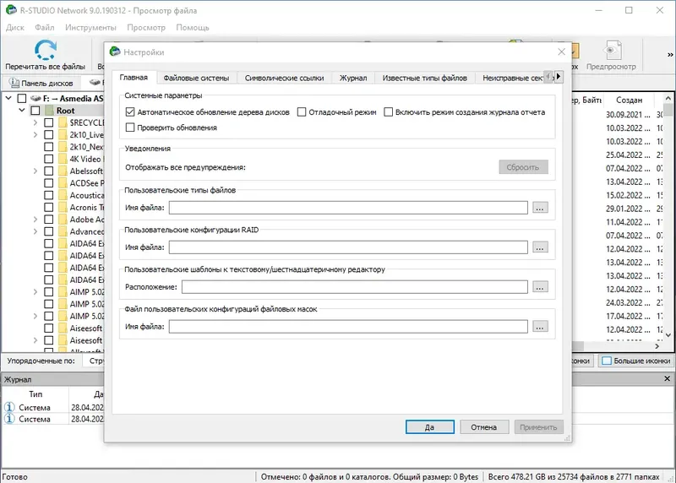Click the Применить button
The height and width of the screenshot is (483, 676).
(538, 427)
